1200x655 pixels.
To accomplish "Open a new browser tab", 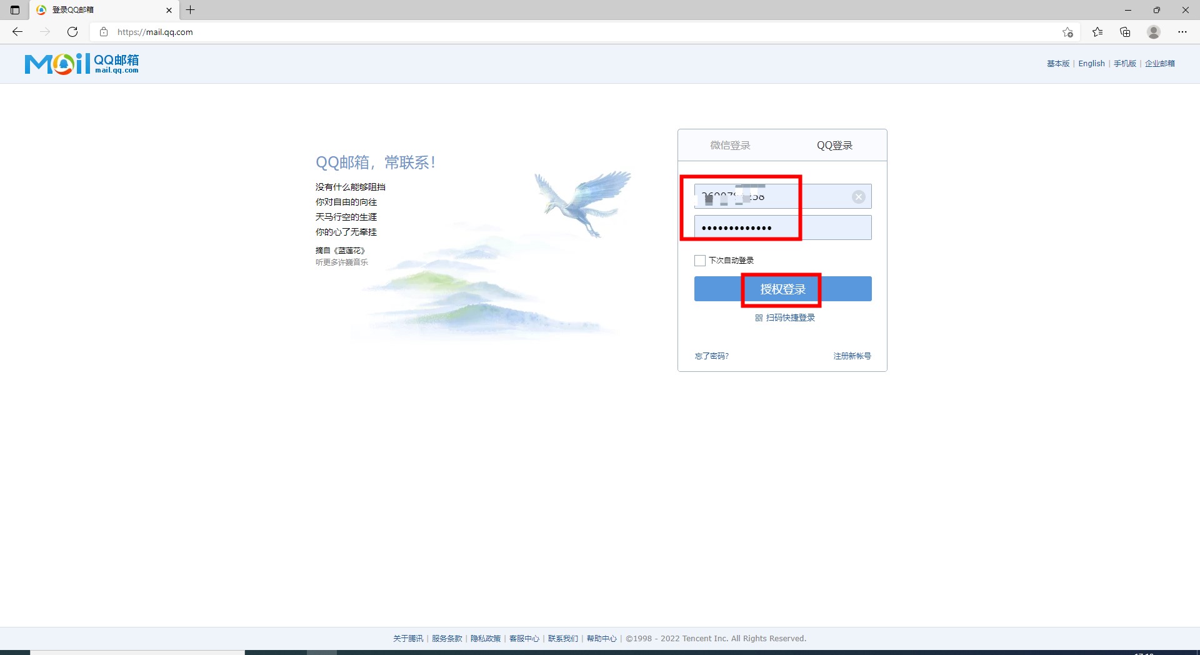I will tap(191, 10).
